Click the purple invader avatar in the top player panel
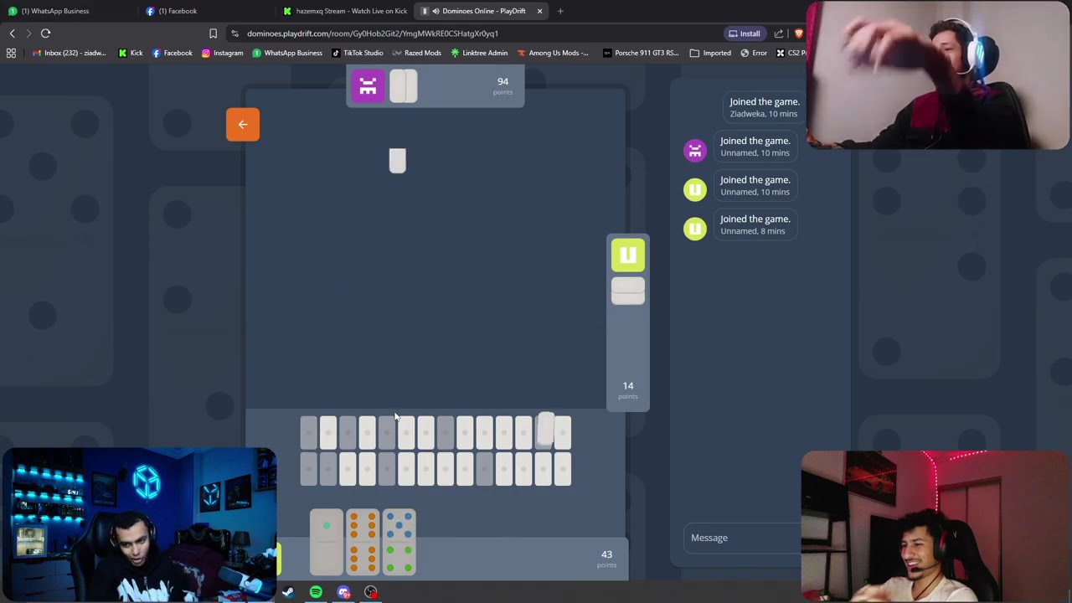1072x603 pixels. click(368, 86)
